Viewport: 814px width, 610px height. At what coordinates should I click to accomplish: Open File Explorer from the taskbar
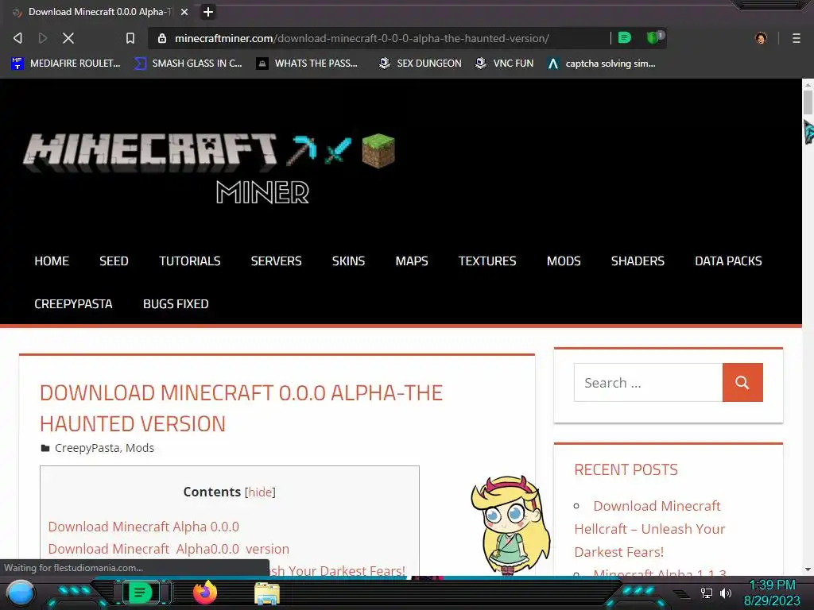click(267, 593)
